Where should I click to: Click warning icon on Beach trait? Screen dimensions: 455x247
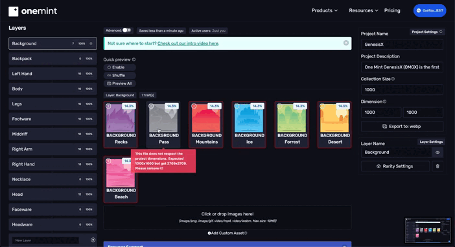(x=108, y=161)
